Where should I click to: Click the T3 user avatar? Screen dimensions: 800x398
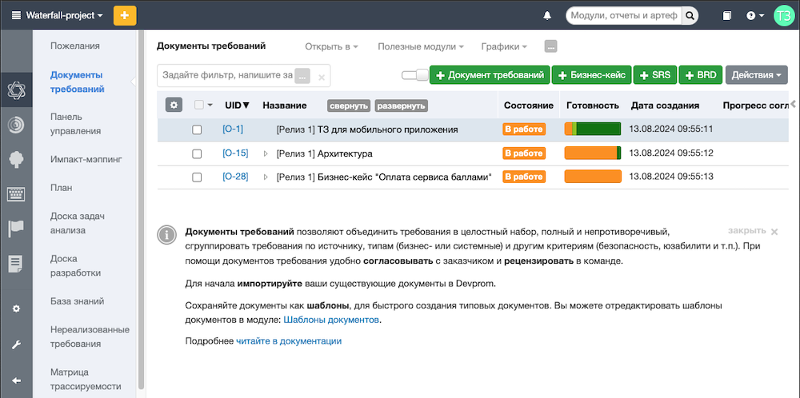[784, 15]
